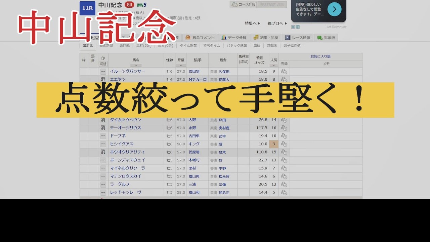Open the 斤量 sort dropdown
Screen dimensions: 430x242
coord(181,65)
